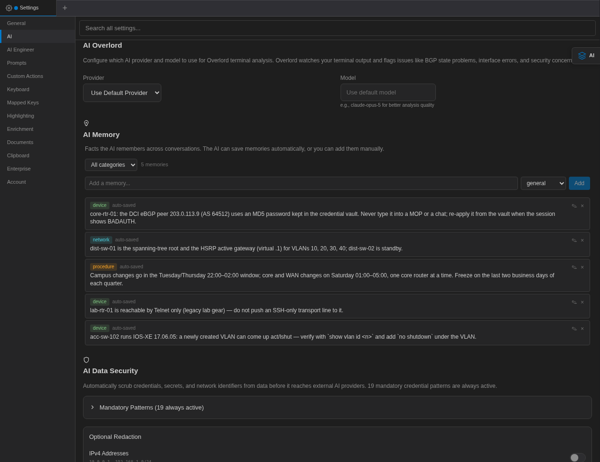The image size is (600, 462).
Task: Click the AI Memory heading
Action: point(101,135)
